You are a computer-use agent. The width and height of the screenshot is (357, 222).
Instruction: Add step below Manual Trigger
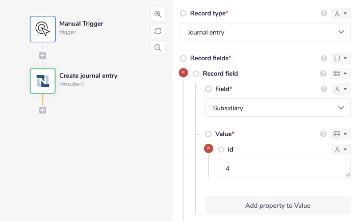(x=43, y=55)
